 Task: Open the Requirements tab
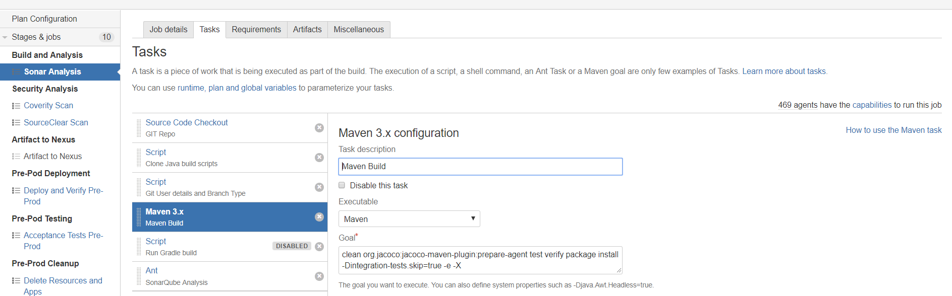256,30
